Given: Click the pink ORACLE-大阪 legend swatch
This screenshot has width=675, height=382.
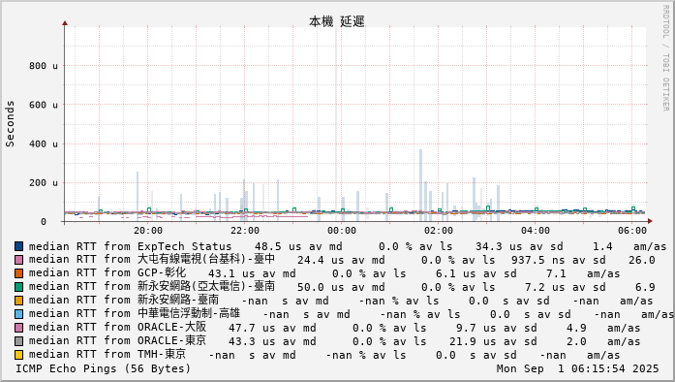Looking at the screenshot, I should pos(18,328).
